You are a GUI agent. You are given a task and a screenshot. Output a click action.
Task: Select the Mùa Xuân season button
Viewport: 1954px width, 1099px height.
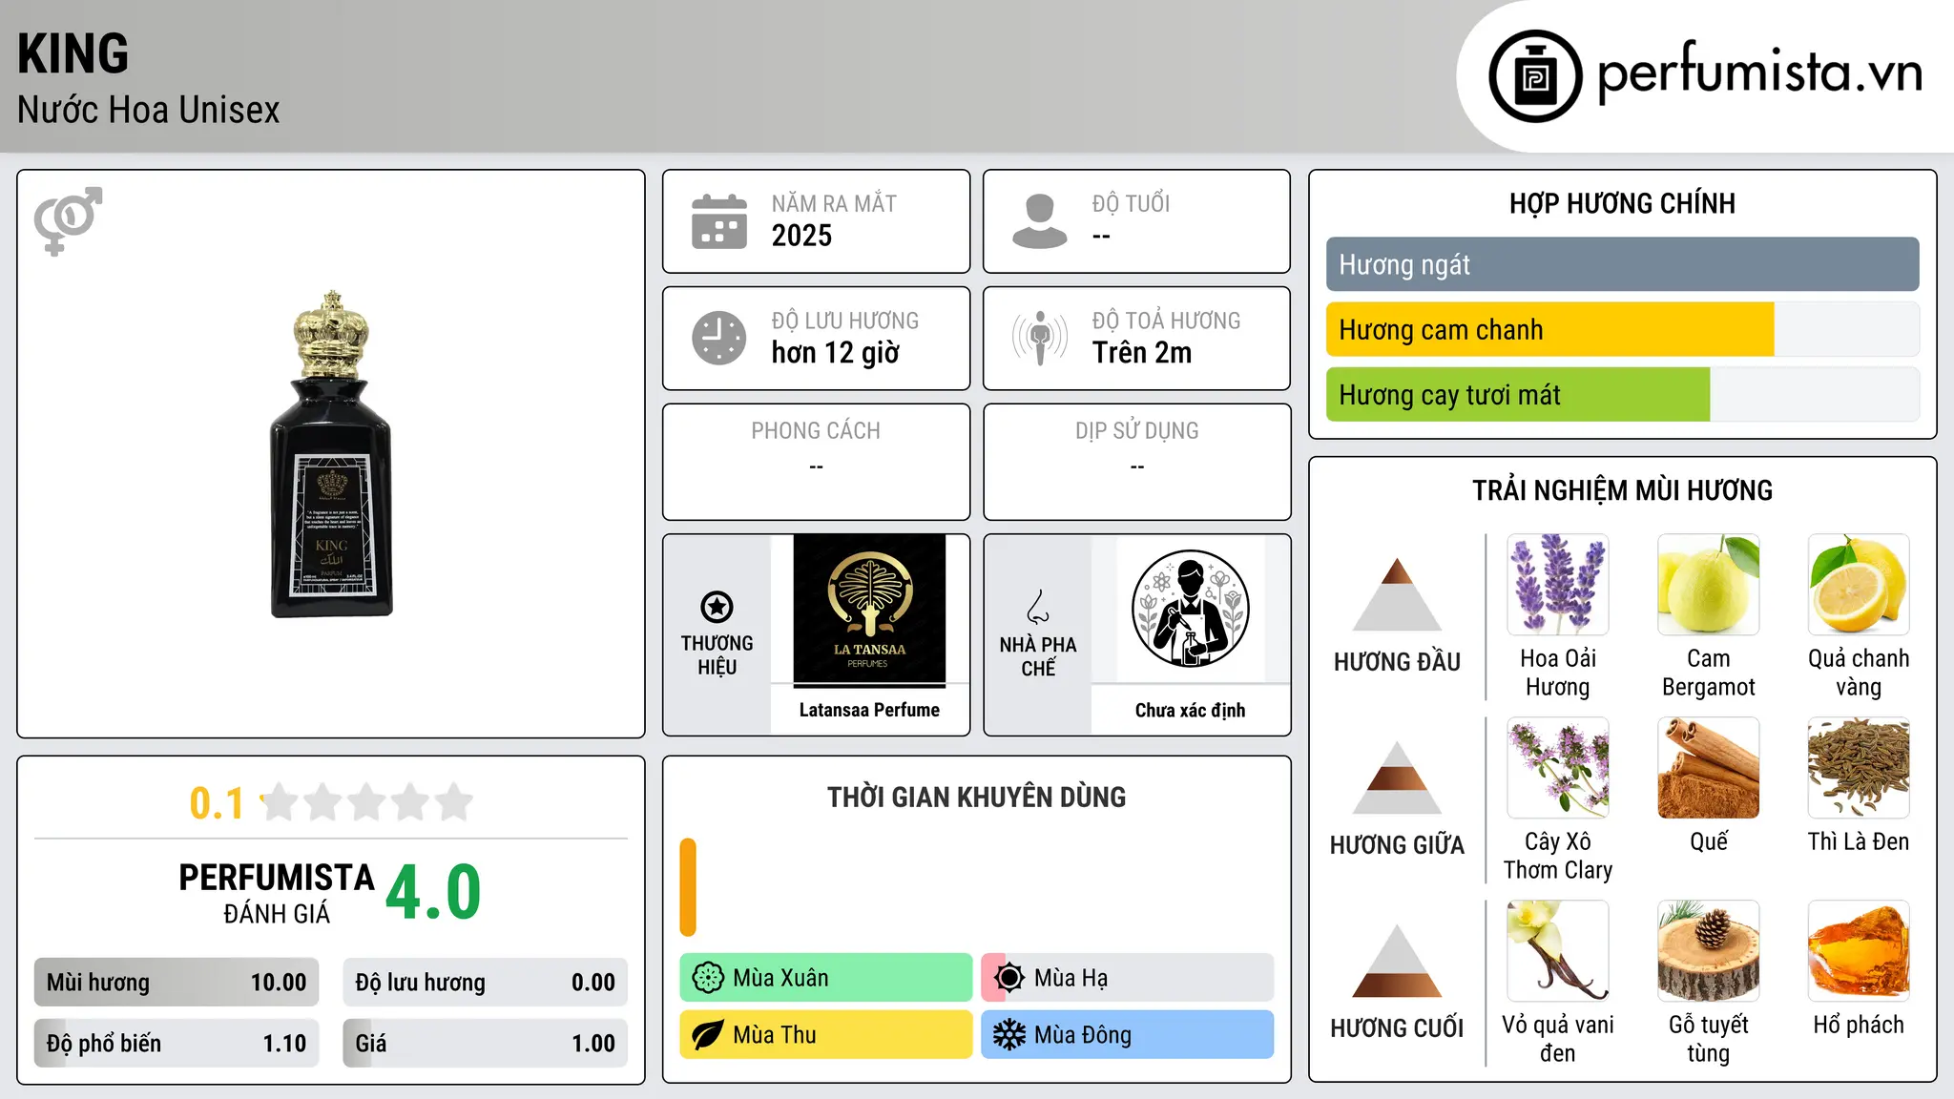pos(826,978)
